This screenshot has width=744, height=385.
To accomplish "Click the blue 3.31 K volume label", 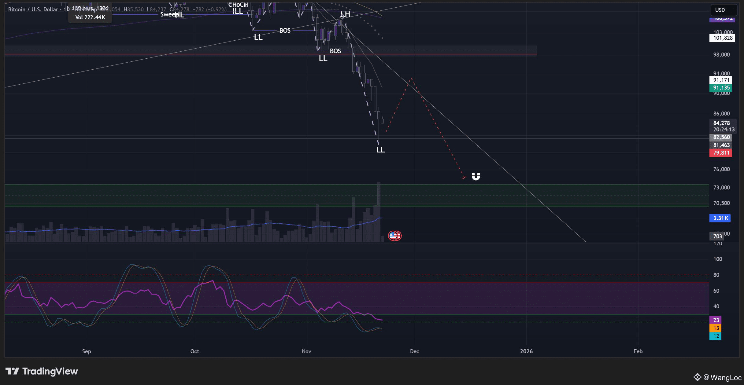I will (x=720, y=218).
